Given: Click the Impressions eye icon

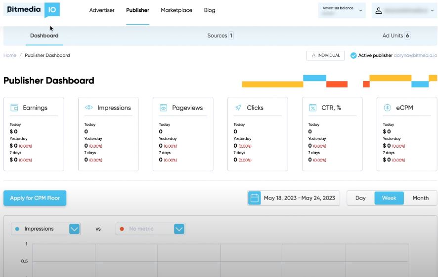Looking at the screenshot, I should (x=89, y=108).
